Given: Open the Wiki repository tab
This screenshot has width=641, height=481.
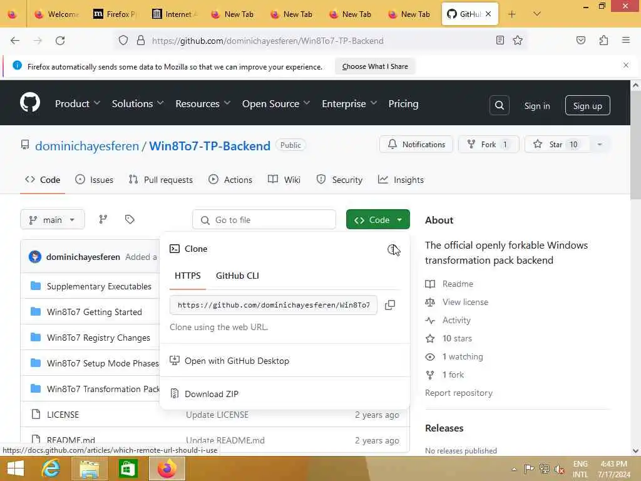Looking at the screenshot, I should point(284,180).
